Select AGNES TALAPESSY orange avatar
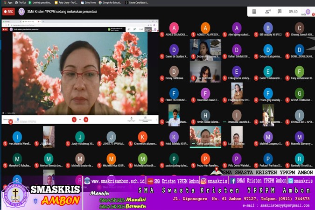Viewport: 315px width, 210px height. pyautogui.click(x=205, y=28)
